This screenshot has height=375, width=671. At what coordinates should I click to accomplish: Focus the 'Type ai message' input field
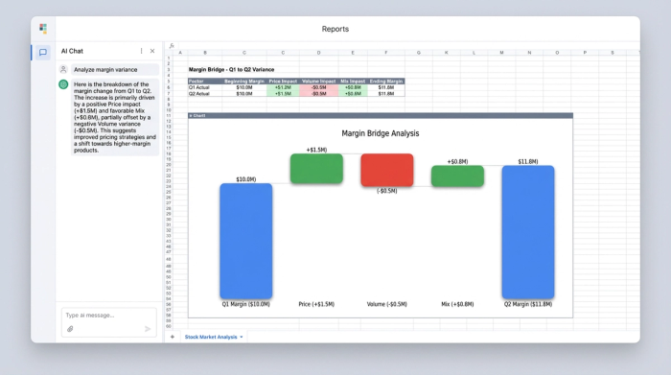point(108,316)
